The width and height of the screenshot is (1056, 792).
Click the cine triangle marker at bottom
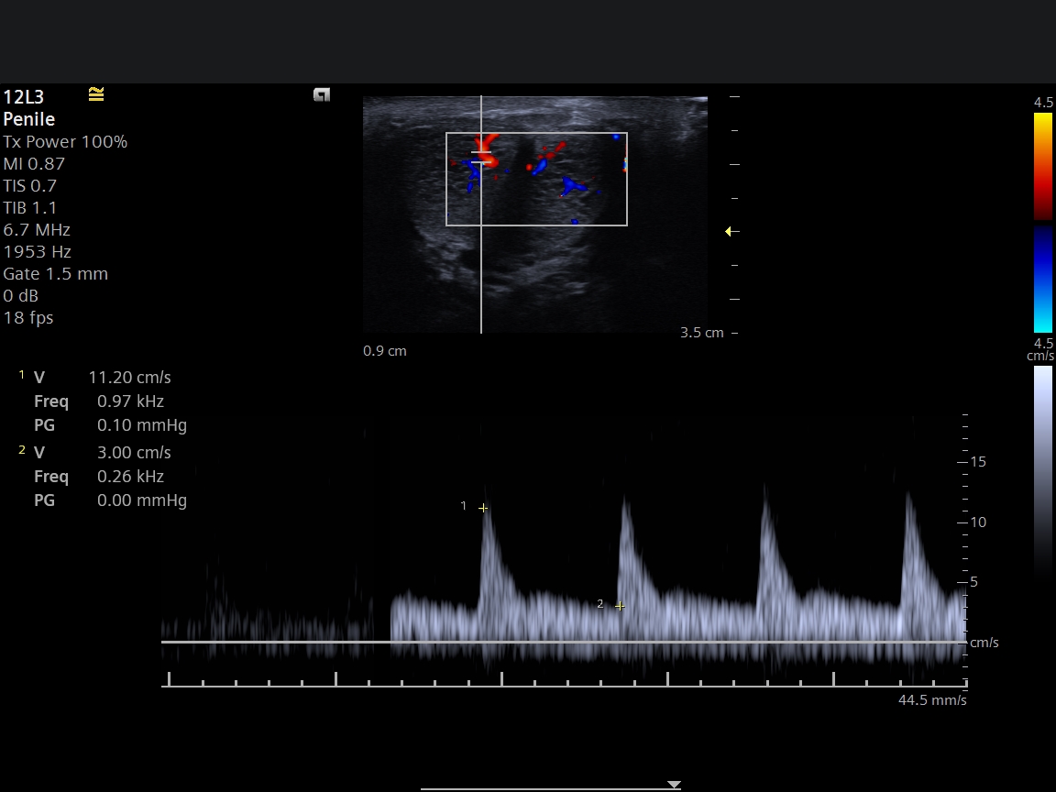[674, 785]
